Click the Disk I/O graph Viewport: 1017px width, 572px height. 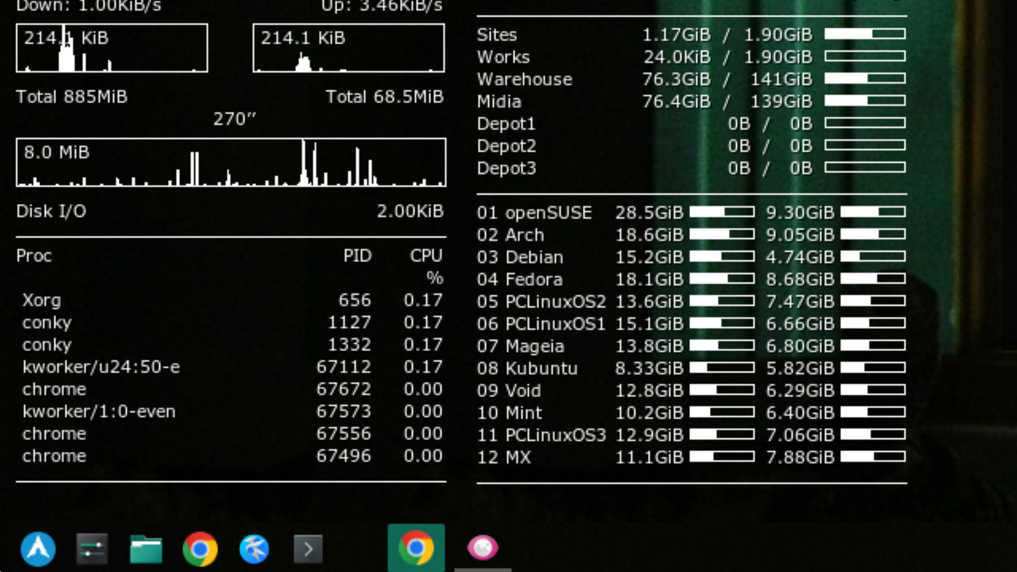tap(231, 163)
